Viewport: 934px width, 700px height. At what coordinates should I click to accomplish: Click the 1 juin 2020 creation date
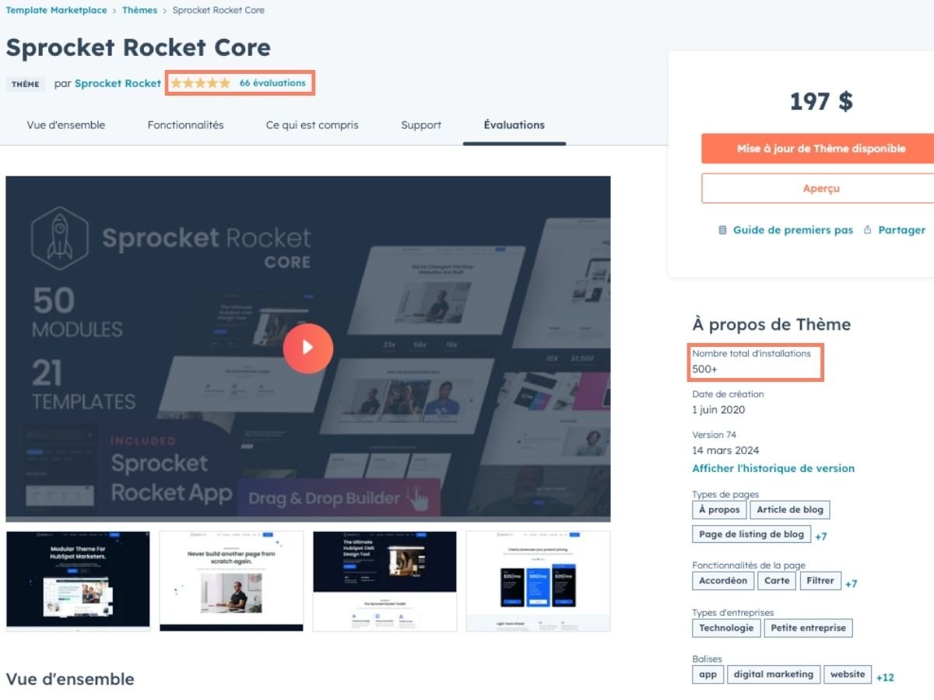point(718,410)
